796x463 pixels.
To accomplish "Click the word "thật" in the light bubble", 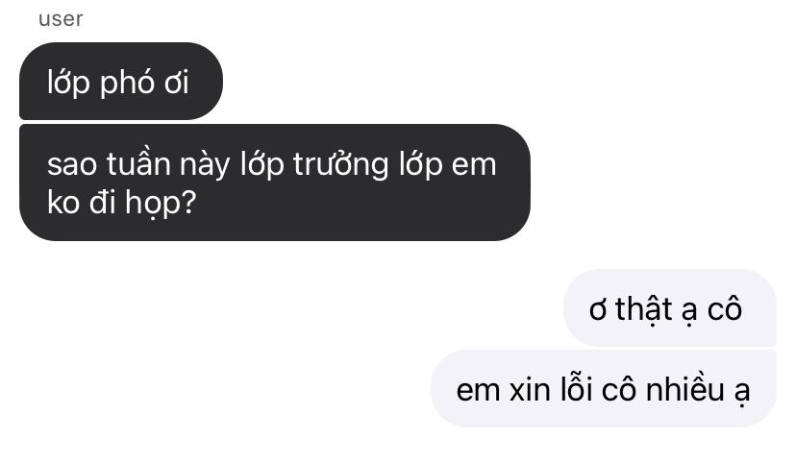I will click(x=644, y=309).
